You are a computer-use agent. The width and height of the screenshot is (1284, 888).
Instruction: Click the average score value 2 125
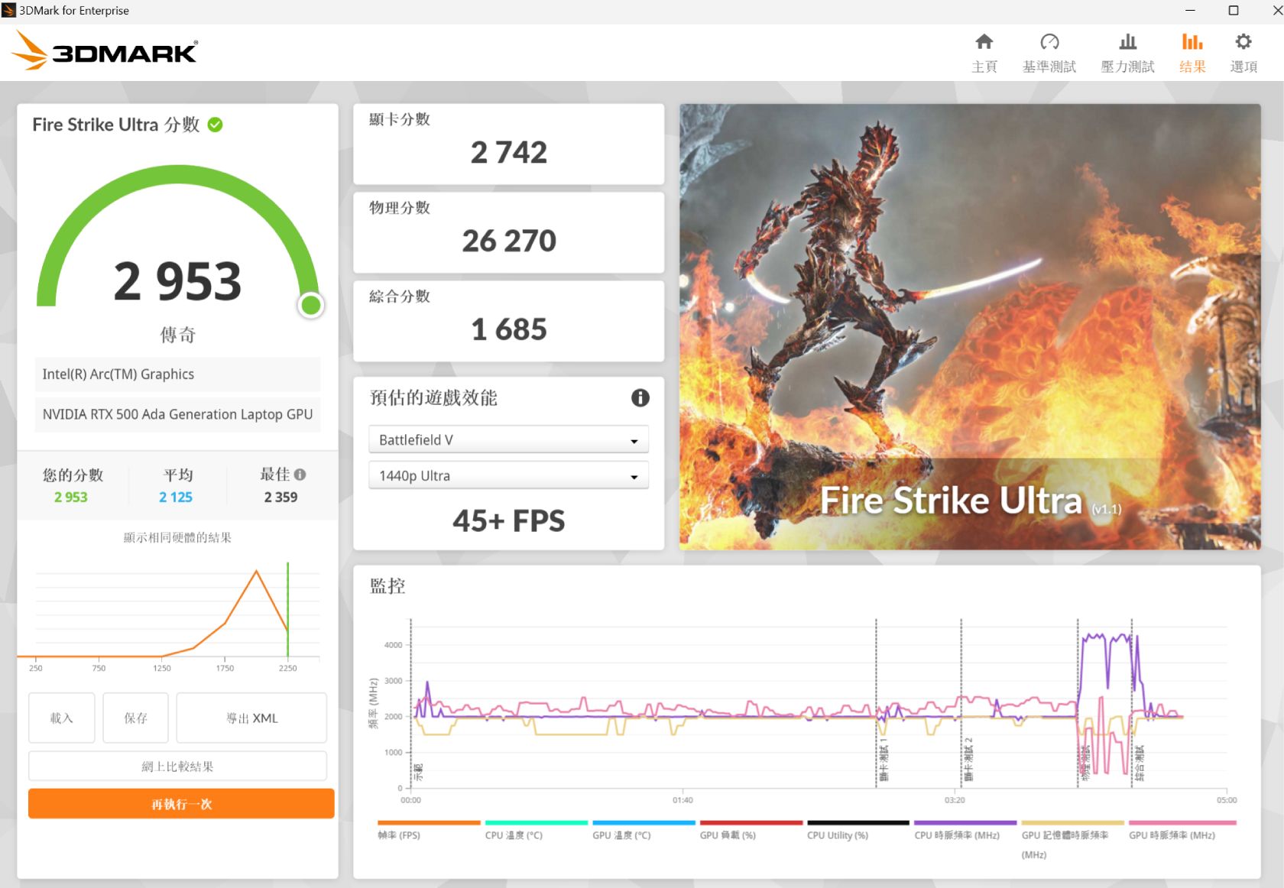coord(176,497)
